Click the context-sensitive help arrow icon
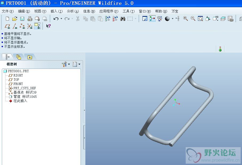 tap(48, 26)
